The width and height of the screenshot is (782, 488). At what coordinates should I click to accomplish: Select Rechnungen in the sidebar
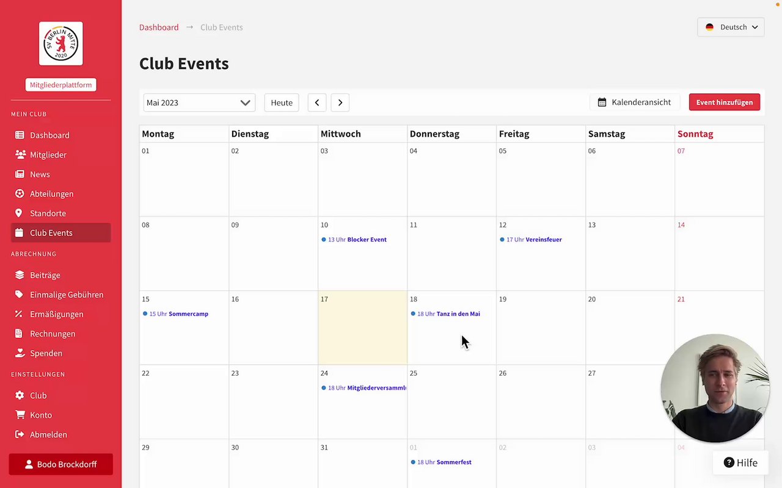53,334
